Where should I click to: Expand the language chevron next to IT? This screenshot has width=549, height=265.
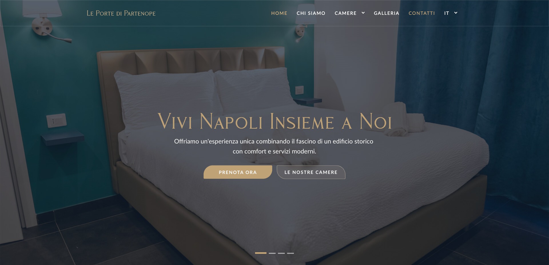click(456, 13)
